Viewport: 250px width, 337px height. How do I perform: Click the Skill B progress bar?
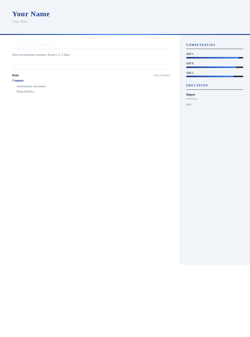(x=214, y=67)
